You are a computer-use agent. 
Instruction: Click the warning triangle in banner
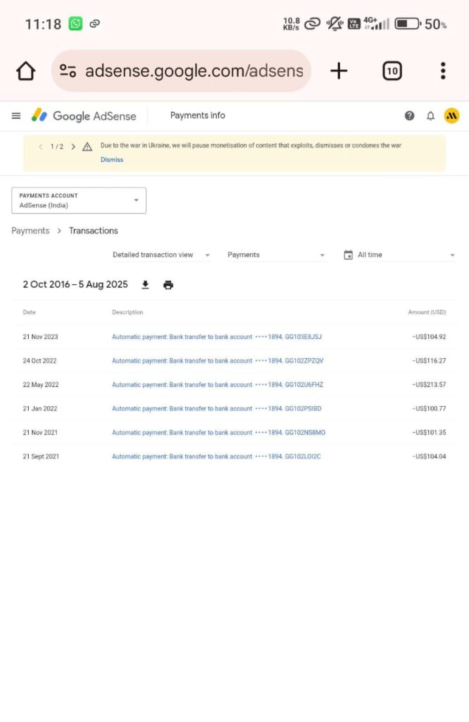pyautogui.click(x=87, y=147)
